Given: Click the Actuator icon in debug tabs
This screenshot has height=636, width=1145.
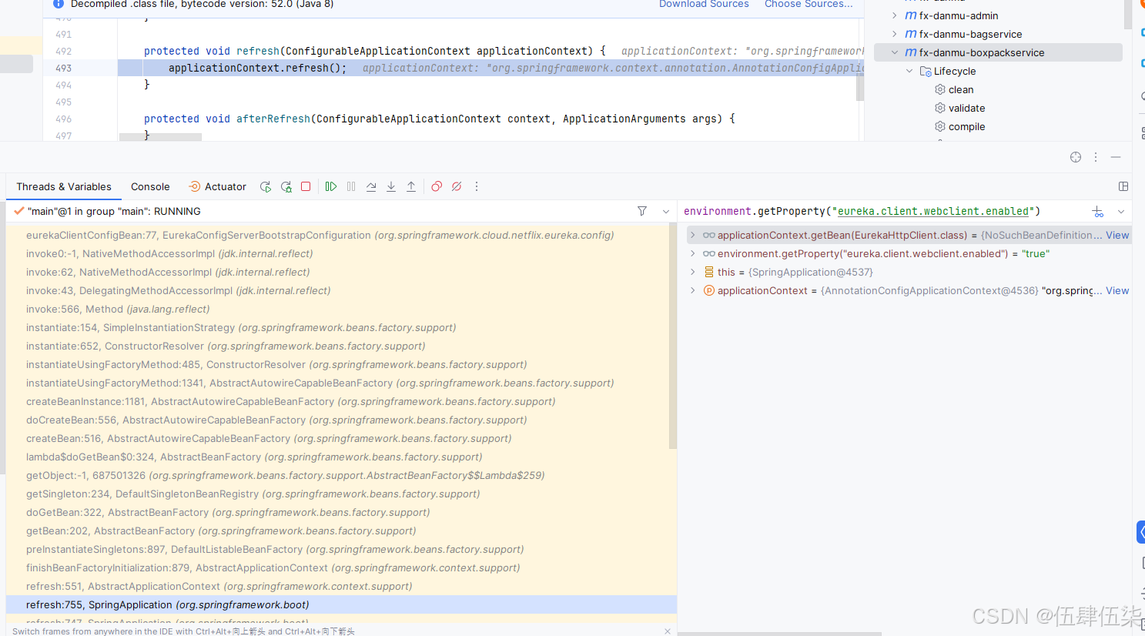Looking at the screenshot, I should [x=195, y=186].
